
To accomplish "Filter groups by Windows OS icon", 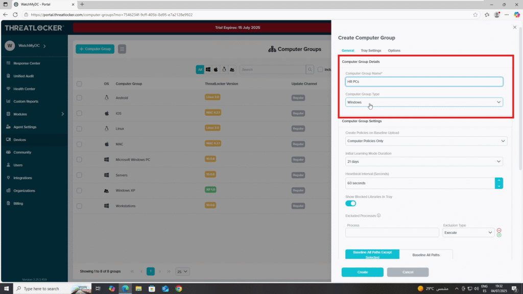I will pos(208,69).
